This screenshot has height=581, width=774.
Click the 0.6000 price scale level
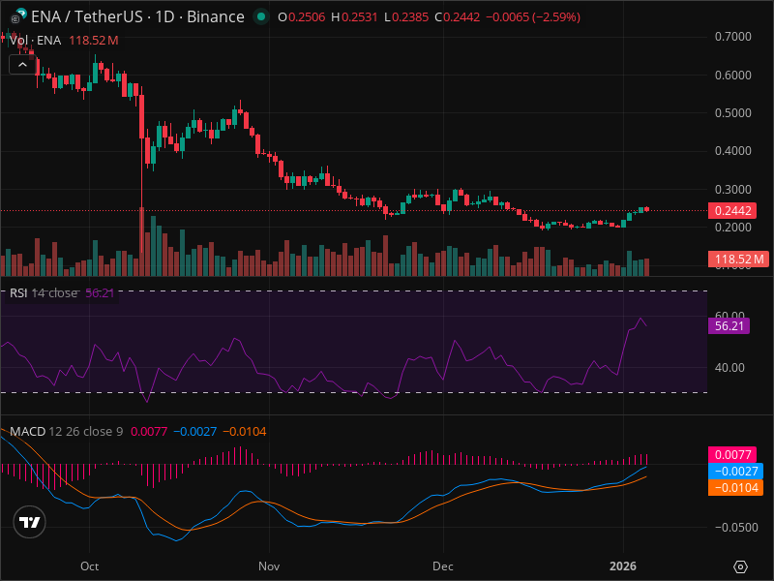[x=733, y=76]
